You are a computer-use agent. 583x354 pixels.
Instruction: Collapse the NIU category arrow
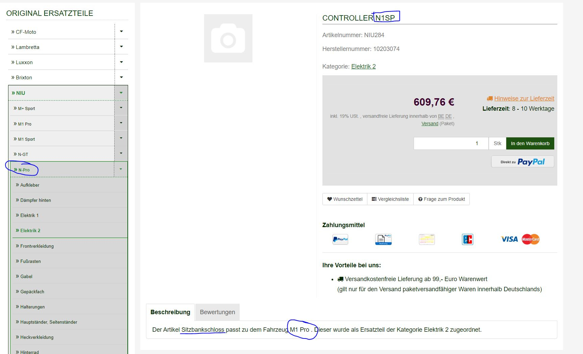click(x=121, y=93)
